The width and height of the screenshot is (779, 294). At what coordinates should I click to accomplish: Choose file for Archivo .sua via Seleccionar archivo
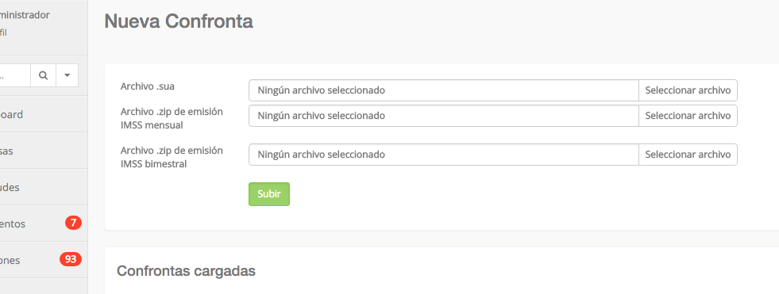click(688, 90)
